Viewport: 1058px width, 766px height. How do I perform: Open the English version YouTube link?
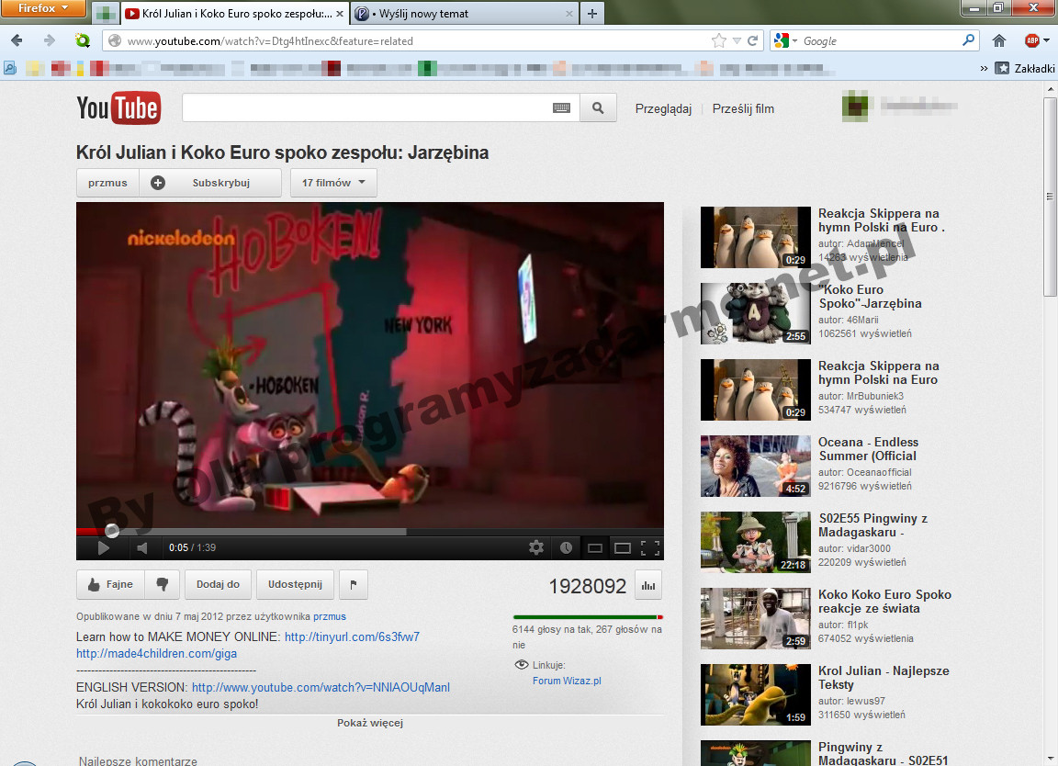coord(321,687)
